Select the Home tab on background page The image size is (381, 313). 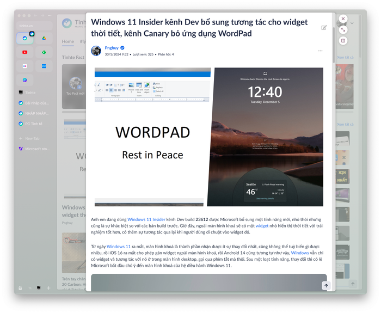pos(68,41)
